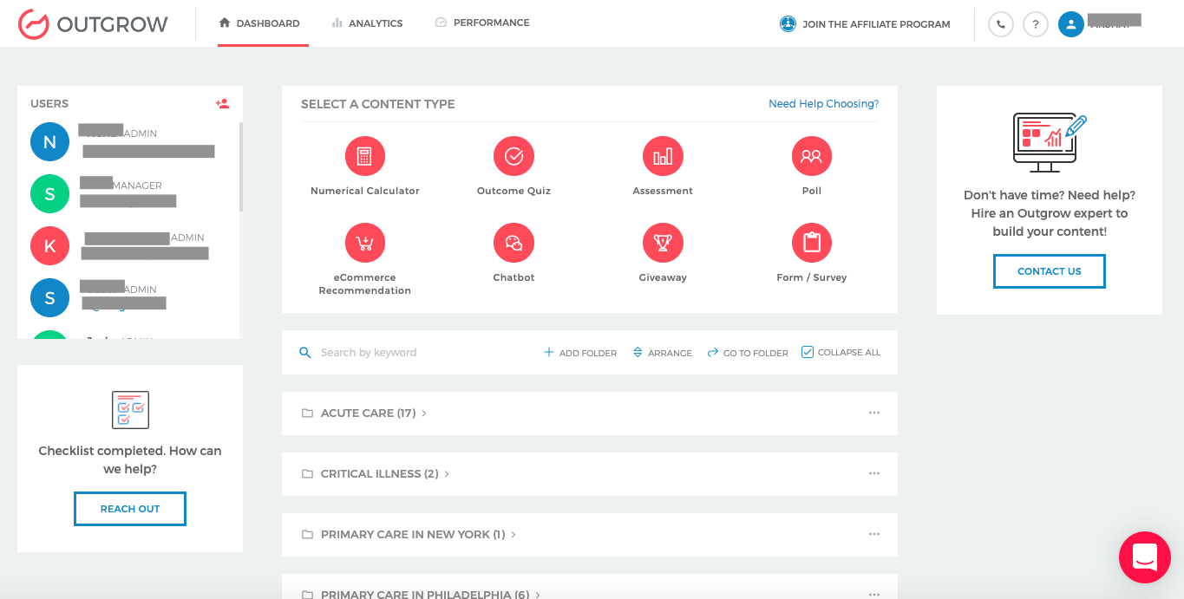Switch to the Analytics tab
1184x599 pixels.
point(367,23)
